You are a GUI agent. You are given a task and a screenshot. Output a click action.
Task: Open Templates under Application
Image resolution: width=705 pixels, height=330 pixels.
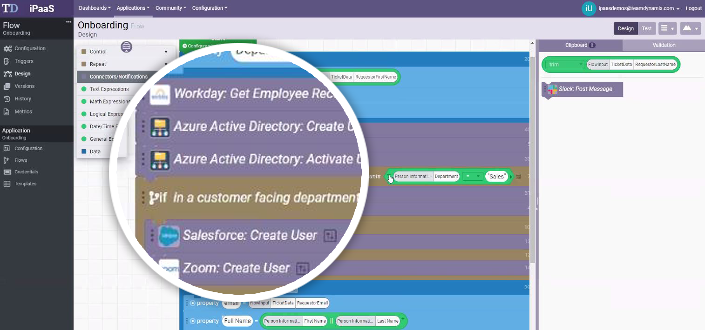tap(25, 184)
